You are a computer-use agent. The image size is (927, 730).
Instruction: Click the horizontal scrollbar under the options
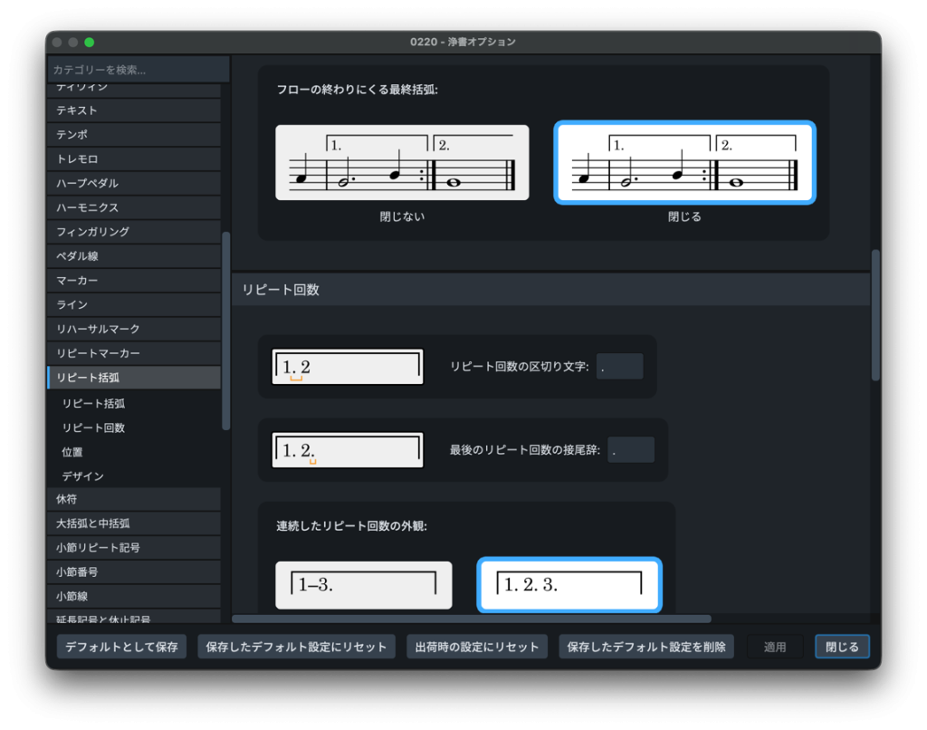tap(471, 620)
